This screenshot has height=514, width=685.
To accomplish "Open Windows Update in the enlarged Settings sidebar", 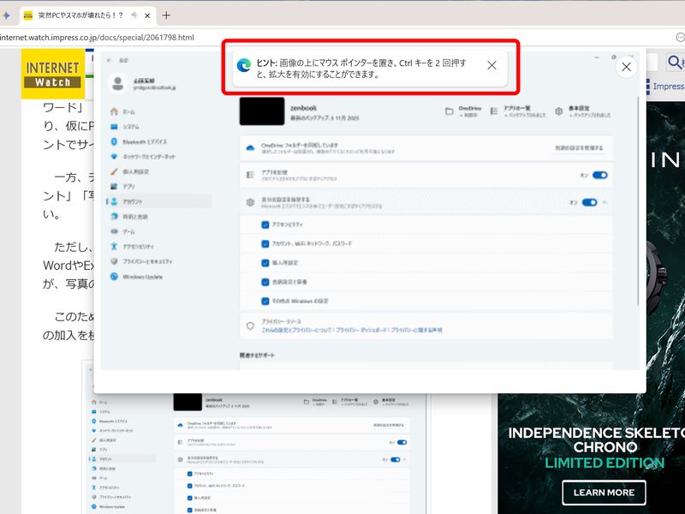I will click(137, 277).
